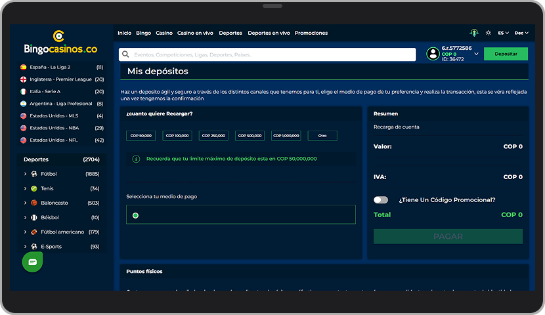
Task: Expand the Fútbol sports category
Action: [x=26, y=174]
